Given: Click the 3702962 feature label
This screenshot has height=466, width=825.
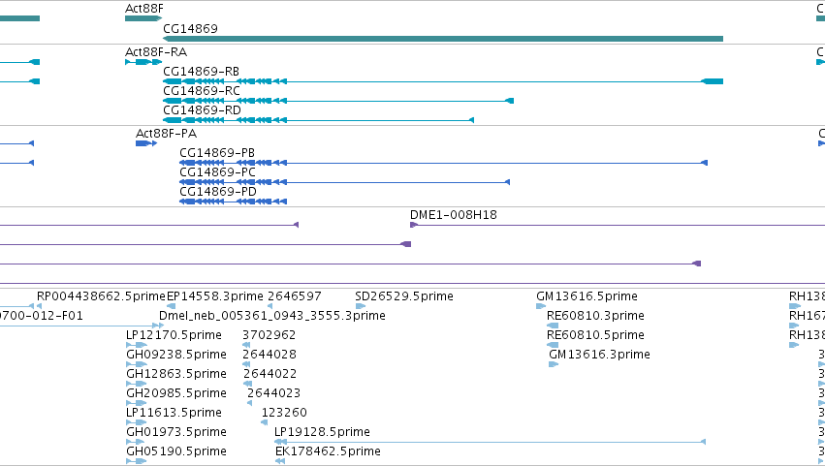Looking at the screenshot, I should click(x=269, y=335).
